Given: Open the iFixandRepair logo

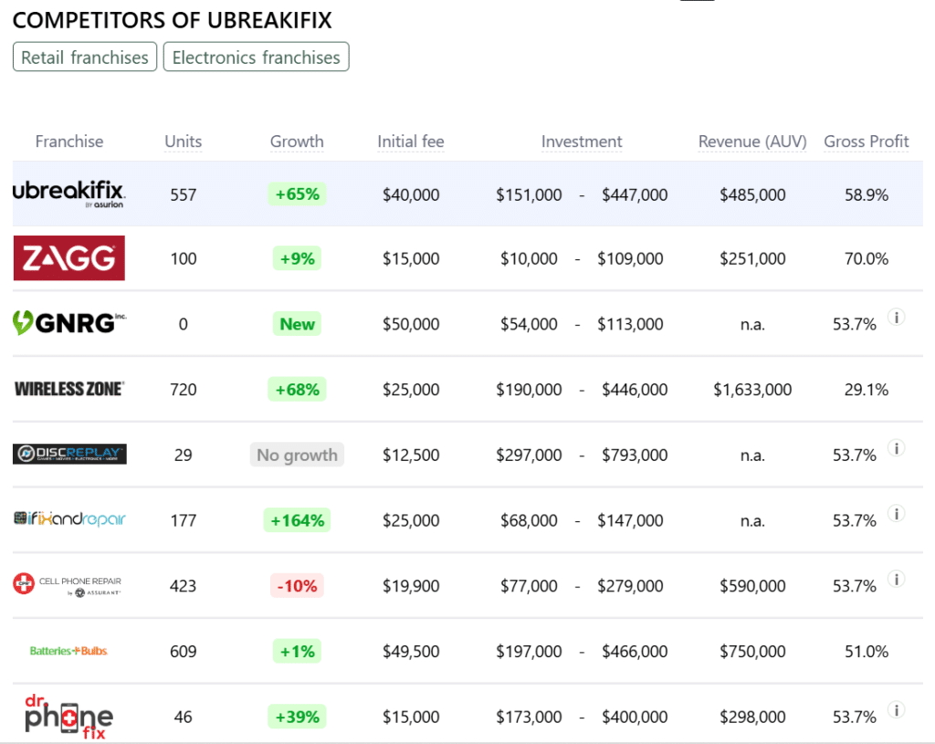Looking at the screenshot, I should (69, 519).
